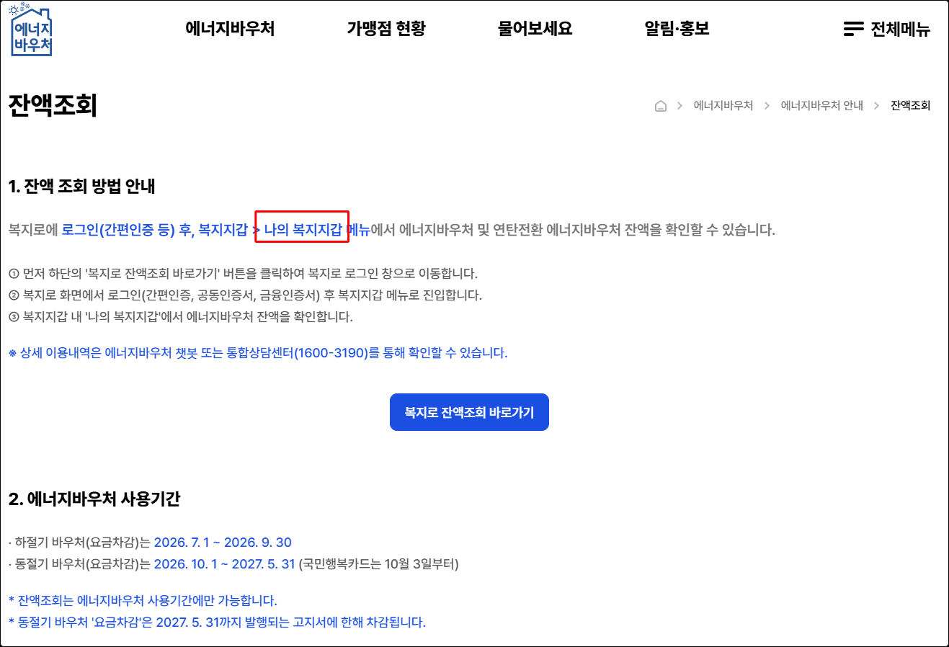The width and height of the screenshot is (949, 647).
Task: Click the blue '로그인(간편인증 등) 후, 복지지갑' text
Action: point(155,230)
